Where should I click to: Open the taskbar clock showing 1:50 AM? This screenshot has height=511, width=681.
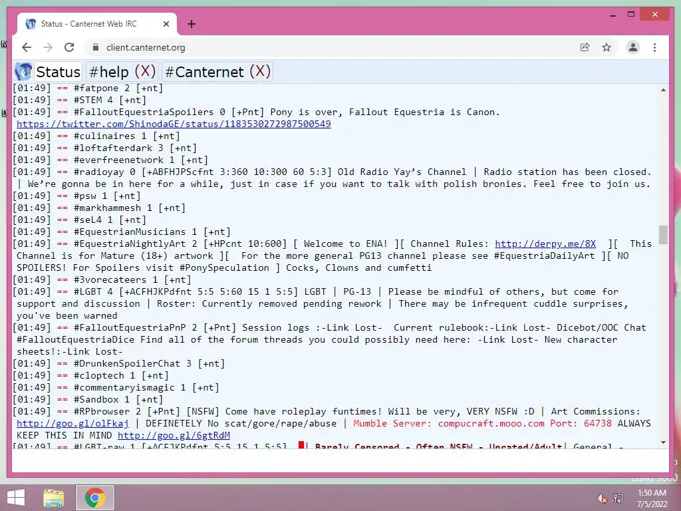(652, 498)
